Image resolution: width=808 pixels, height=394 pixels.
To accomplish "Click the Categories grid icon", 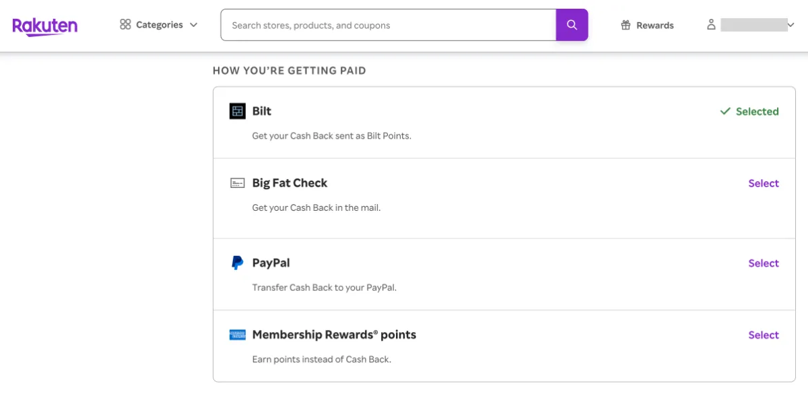I will 125,25.
